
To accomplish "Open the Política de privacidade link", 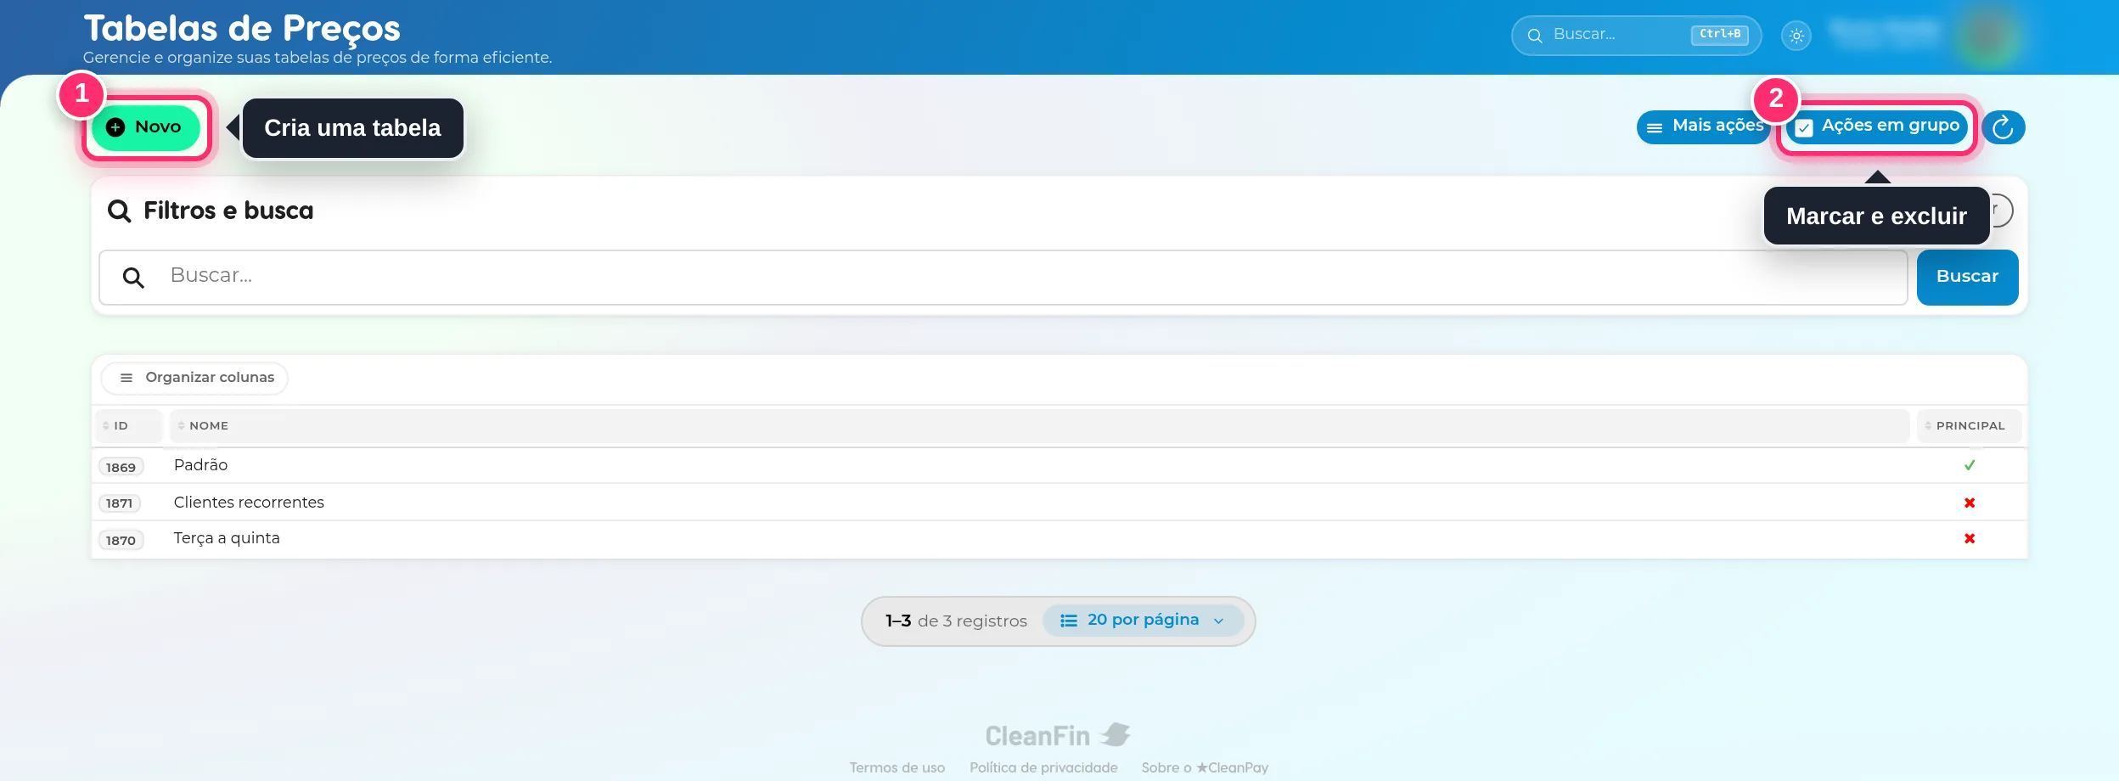I will [x=1043, y=767].
